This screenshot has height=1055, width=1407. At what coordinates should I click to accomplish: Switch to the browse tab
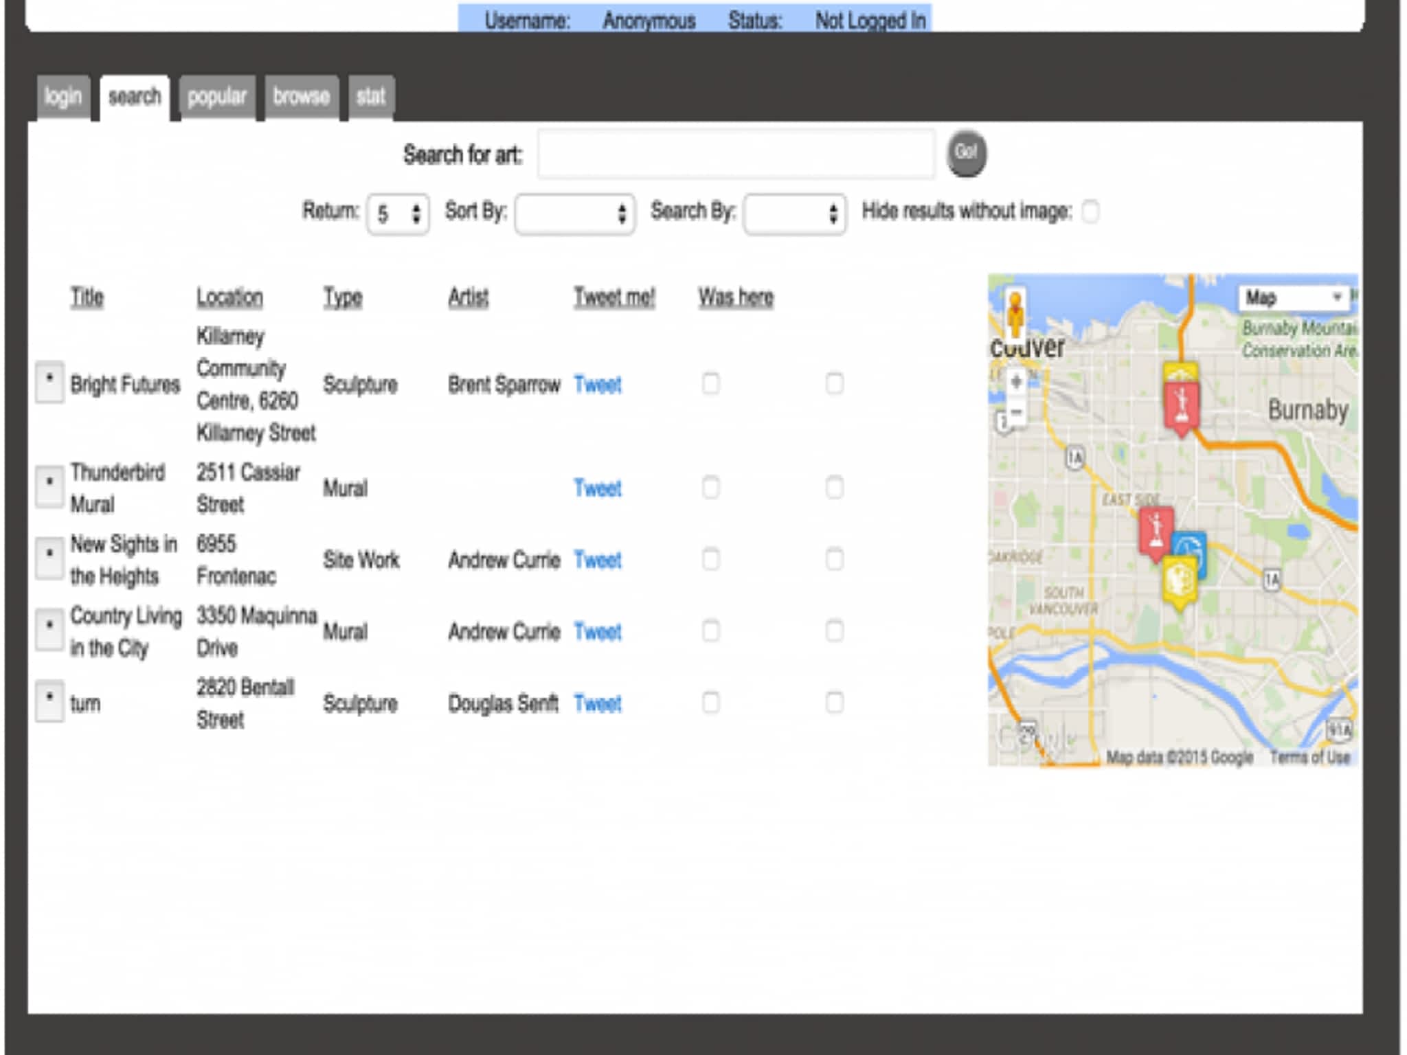tap(301, 98)
